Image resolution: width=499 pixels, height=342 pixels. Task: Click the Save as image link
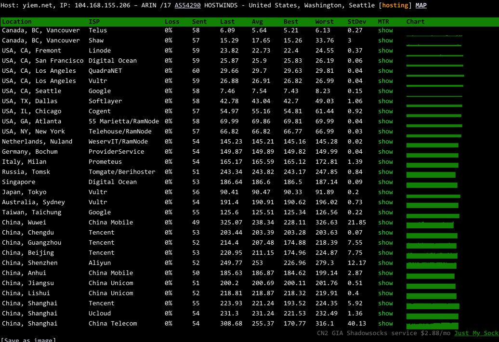28,340
